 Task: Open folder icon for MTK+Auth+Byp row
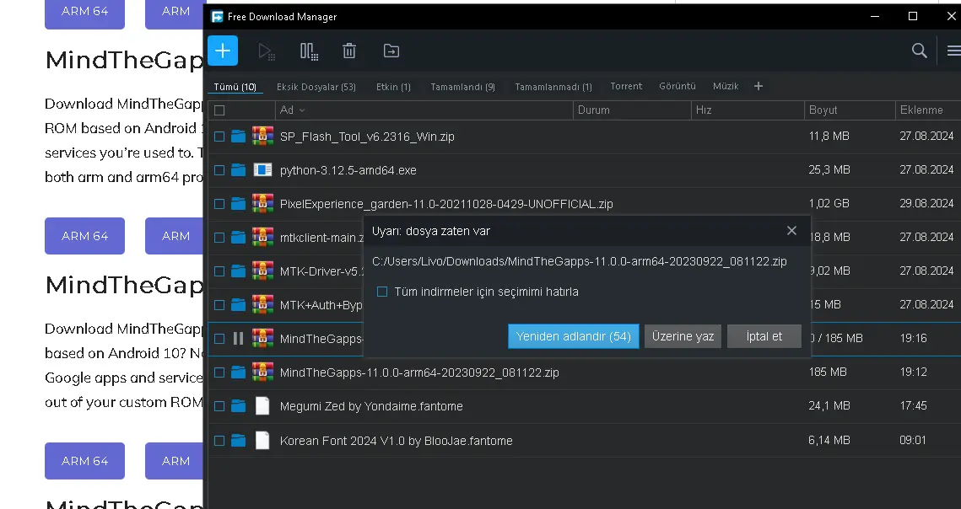(239, 304)
